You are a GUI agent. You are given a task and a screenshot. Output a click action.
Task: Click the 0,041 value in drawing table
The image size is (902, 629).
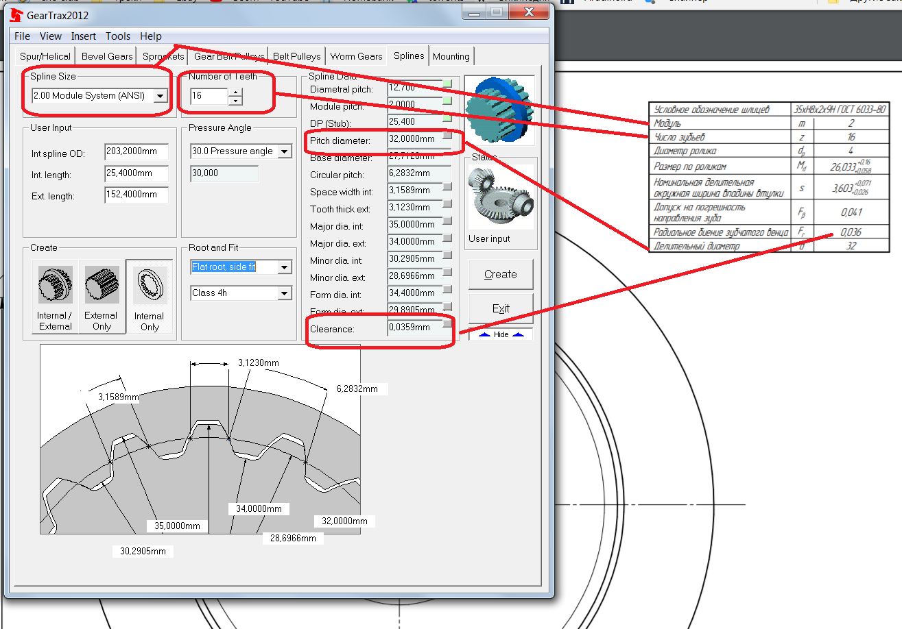pyautogui.click(x=851, y=212)
